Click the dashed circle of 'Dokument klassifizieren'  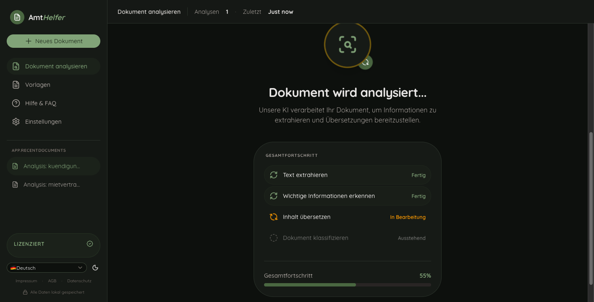[x=274, y=238]
